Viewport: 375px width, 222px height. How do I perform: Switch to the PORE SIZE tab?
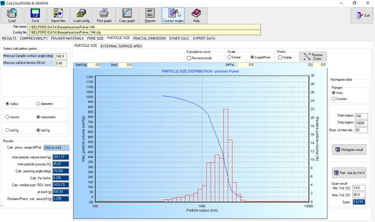[x=95, y=38]
